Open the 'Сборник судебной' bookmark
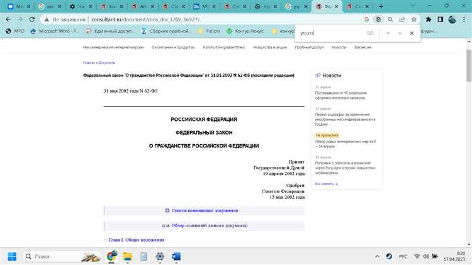Viewport: 472px width, 265px height. tap(166, 31)
